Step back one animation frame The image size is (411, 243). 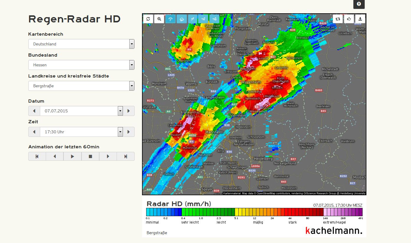click(x=55, y=156)
